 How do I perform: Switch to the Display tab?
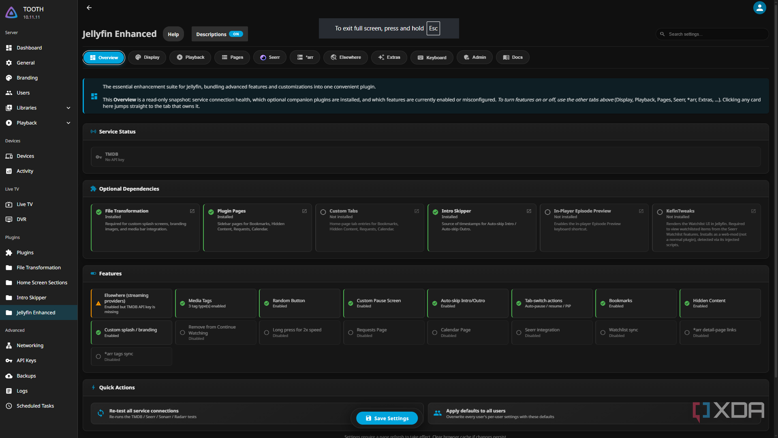click(x=147, y=58)
